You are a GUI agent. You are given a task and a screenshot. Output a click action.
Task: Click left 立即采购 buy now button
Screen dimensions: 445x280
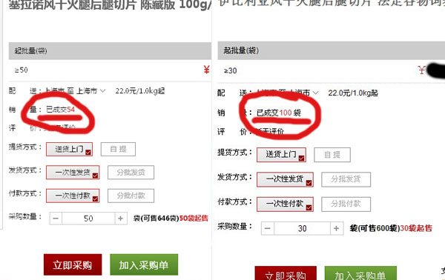tap(73, 264)
